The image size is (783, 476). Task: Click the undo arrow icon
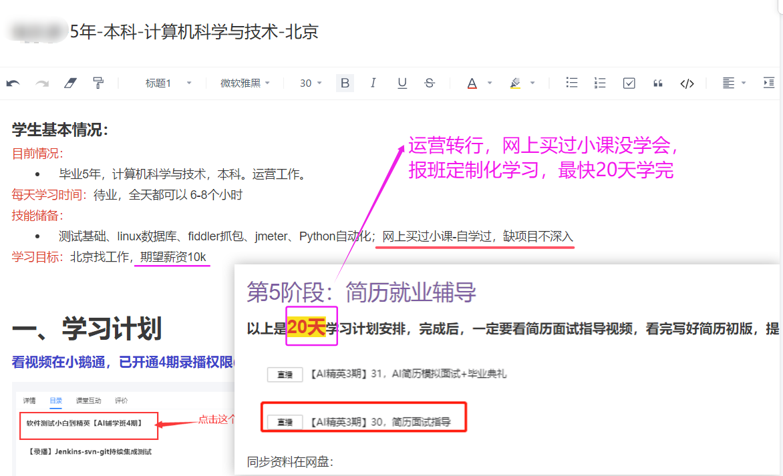[x=13, y=83]
